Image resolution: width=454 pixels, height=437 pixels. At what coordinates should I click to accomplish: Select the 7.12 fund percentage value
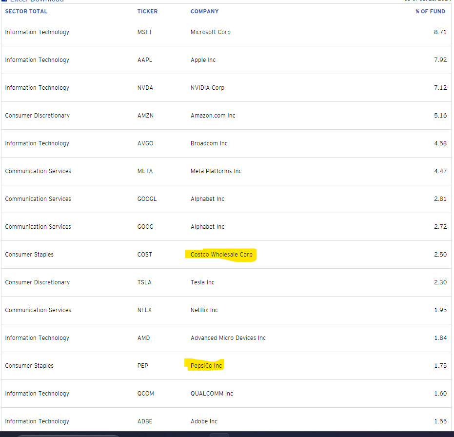[x=440, y=88]
